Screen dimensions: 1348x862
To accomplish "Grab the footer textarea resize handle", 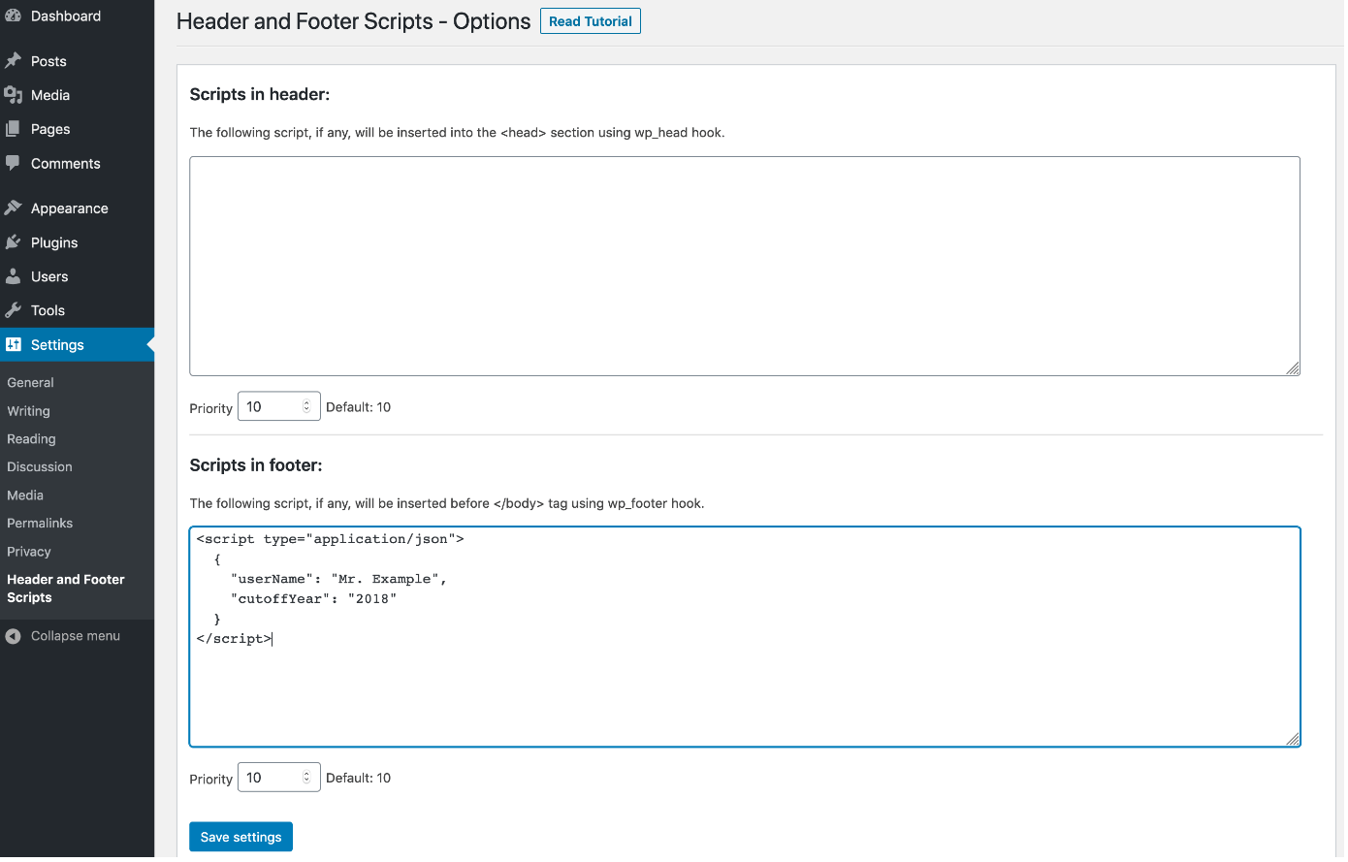I will click(x=1293, y=739).
